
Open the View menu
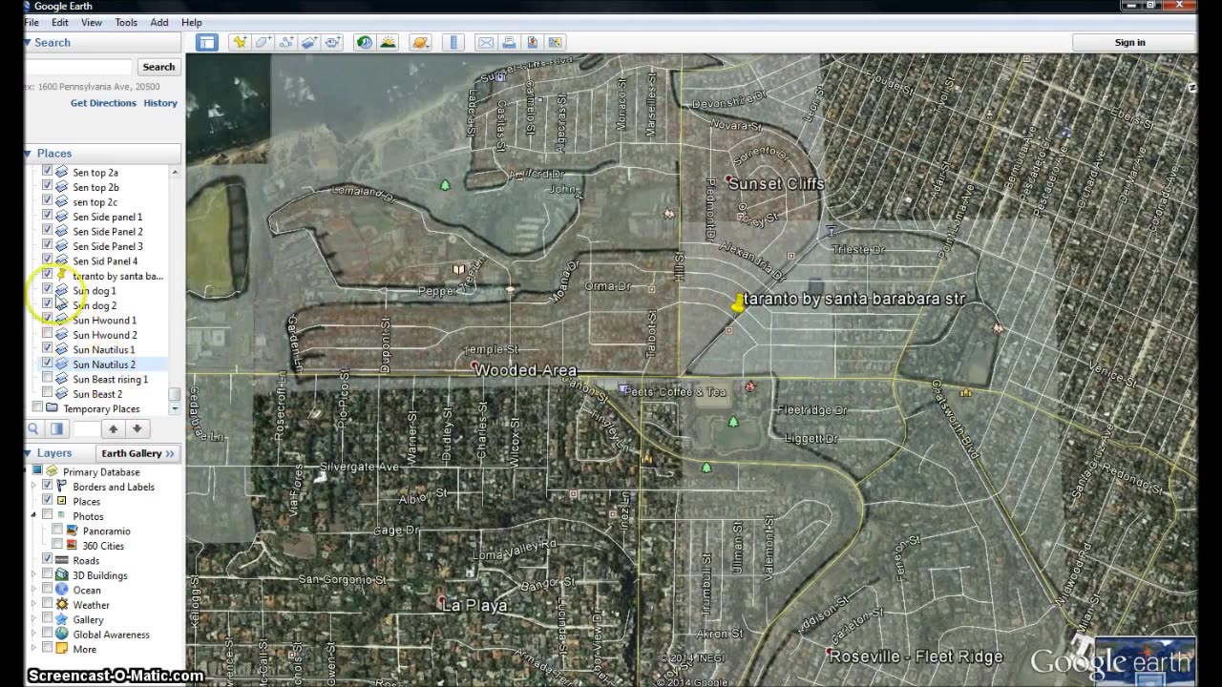[x=92, y=22]
